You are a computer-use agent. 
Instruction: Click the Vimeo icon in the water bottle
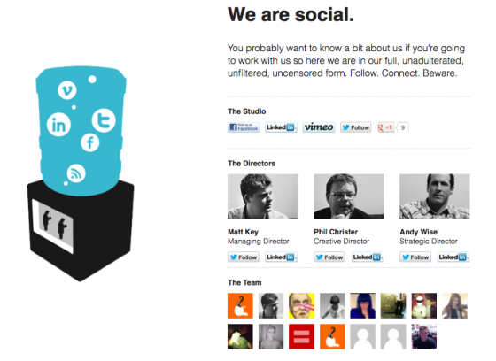coord(67,90)
